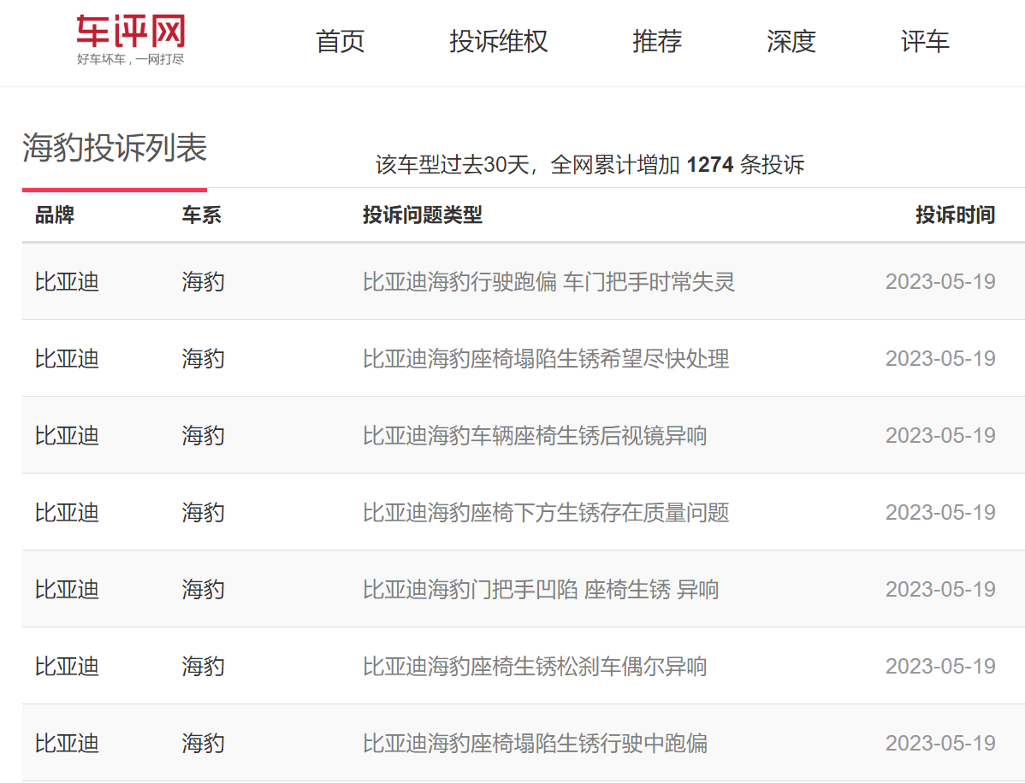Viewport: 1025px width, 783px height.
Task: Click the 2023-05-19 date in 松刹车偶尔异响 row
Action: point(940,666)
